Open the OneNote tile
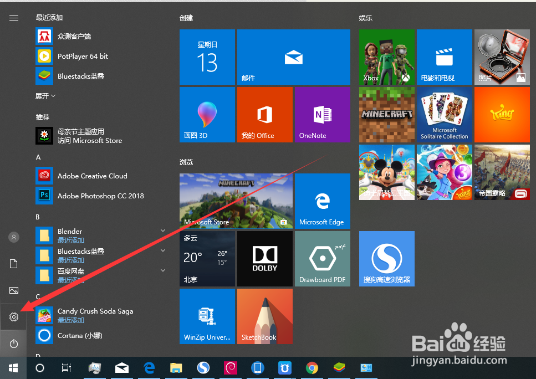This screenshot has height=379, width=536. tap(323, 115)
